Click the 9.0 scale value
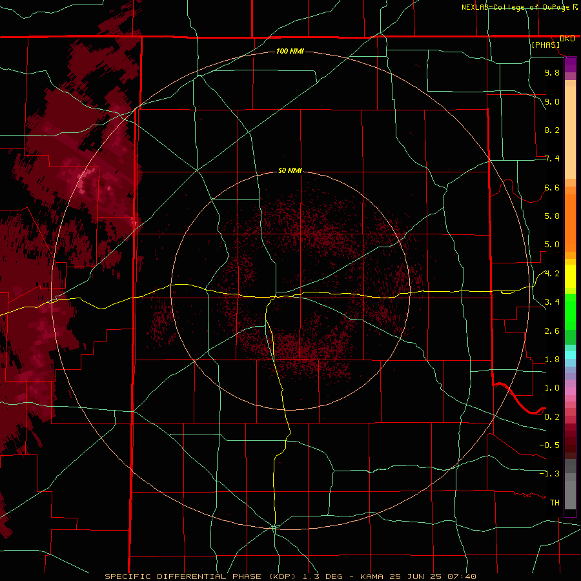Viewport: 581px width, 581px height. coord(552,101)
